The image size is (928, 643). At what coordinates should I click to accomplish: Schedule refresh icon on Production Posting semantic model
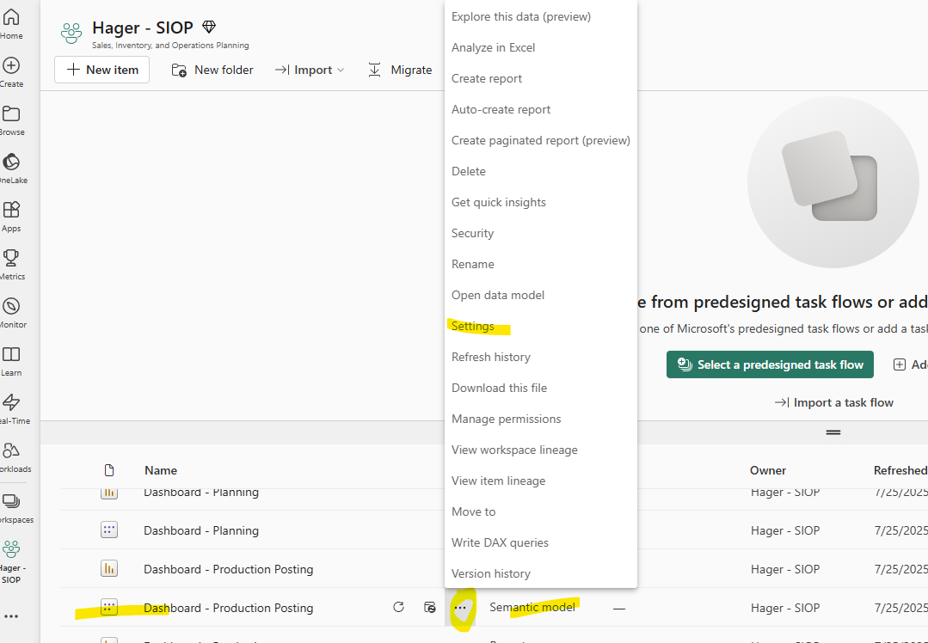click(x=430, y=607)
